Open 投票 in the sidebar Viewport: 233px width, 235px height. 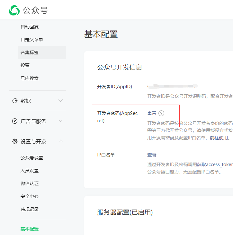(x=25, y=65)
